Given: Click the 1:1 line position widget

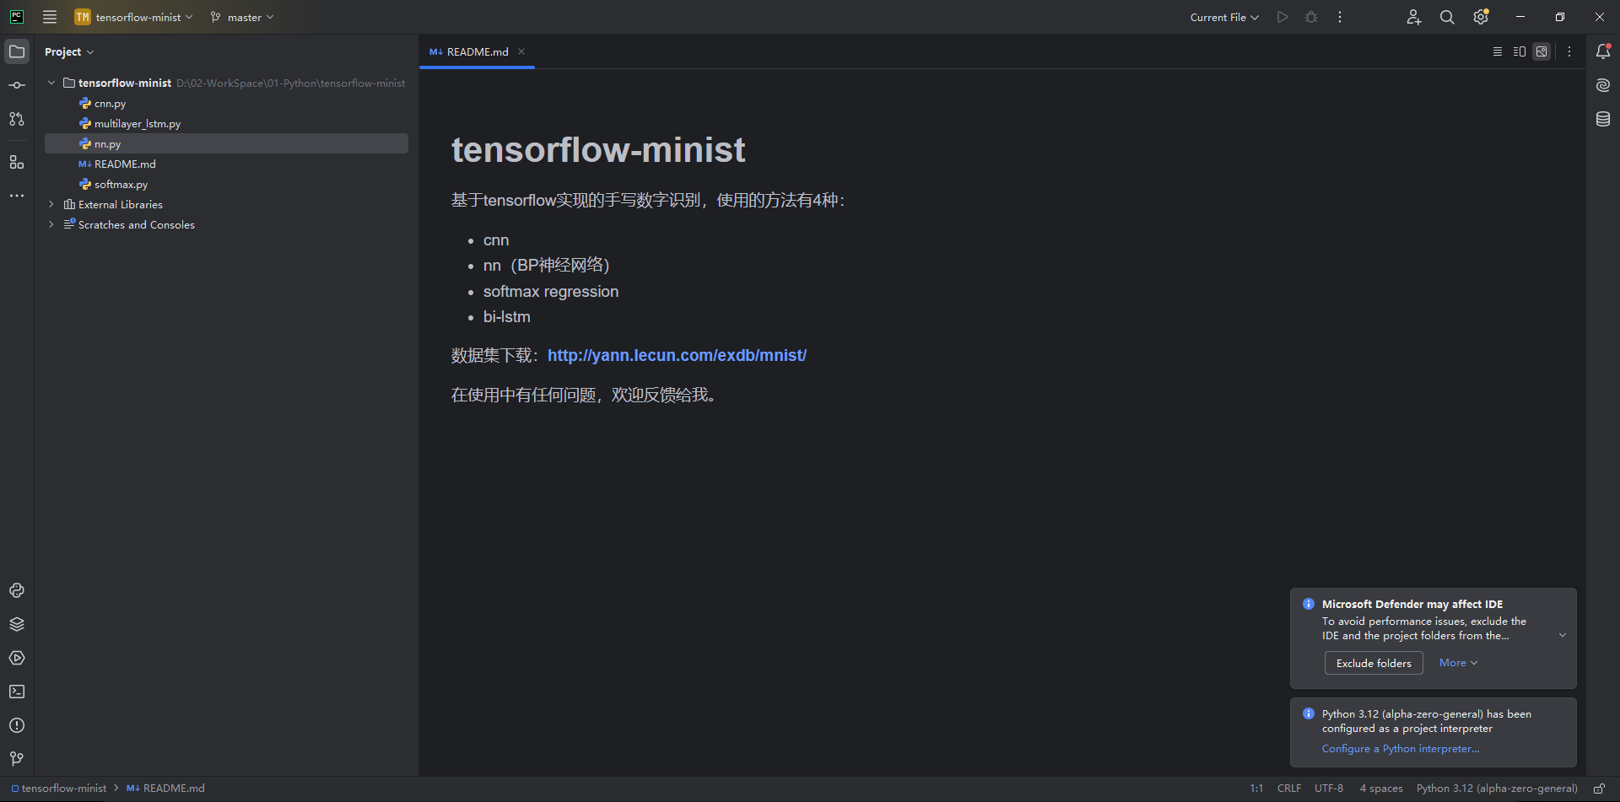Looking at the screenshot, I should [1256, 789].
